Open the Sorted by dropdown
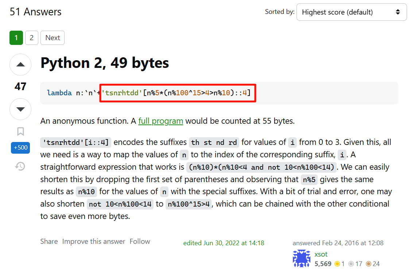This screenshot has width=411, height=269. click(351, 12)
